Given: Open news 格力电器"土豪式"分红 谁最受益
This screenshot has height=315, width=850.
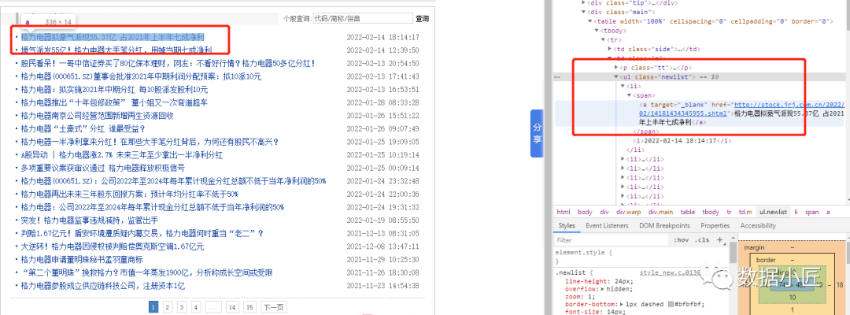Looking at the screenshot, I should click(83, 128).
